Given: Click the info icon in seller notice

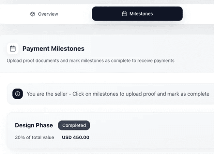Looking at the screenshot, I should tap(18, 94).
